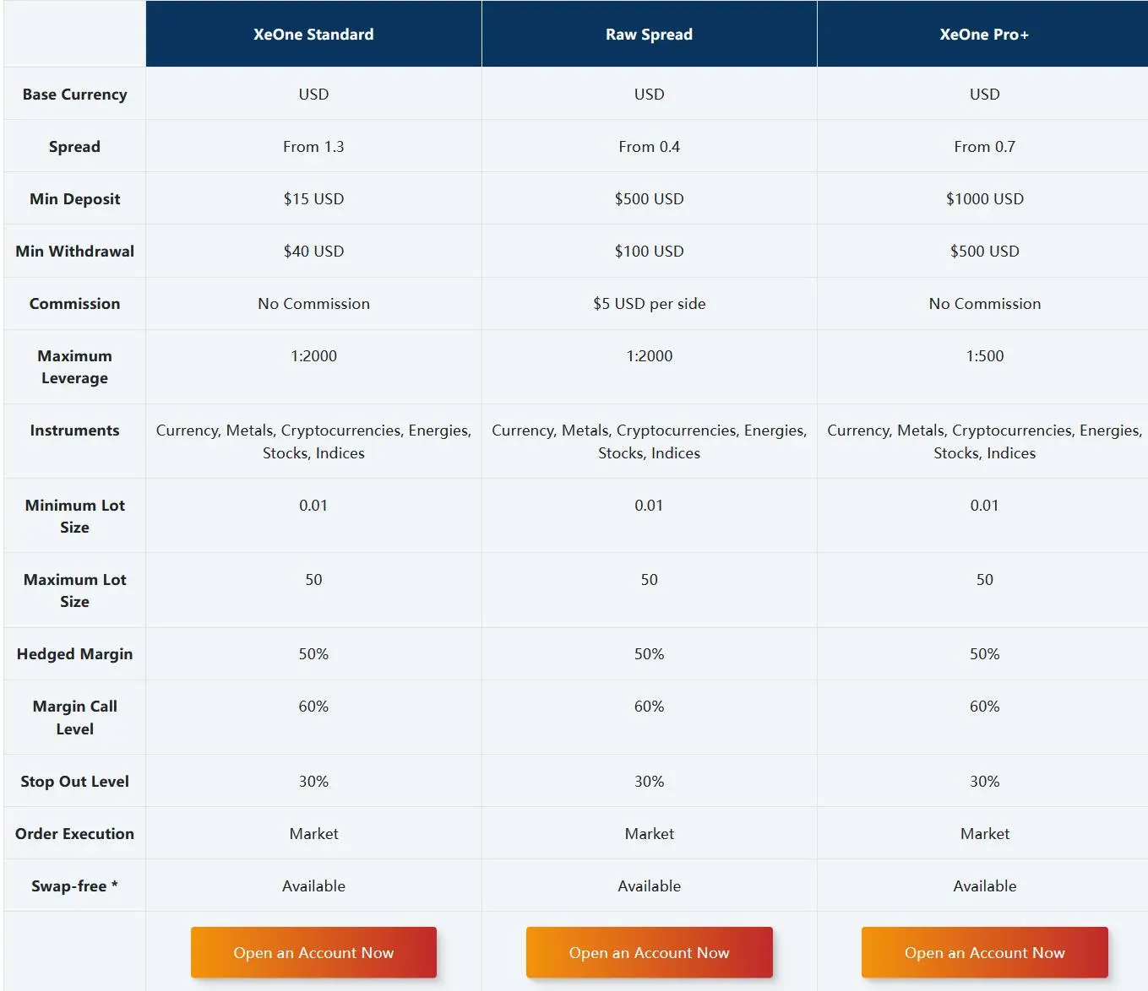
Task: Click XeOne Pro+'s '30%' stop out level
Action: [984, 782]
